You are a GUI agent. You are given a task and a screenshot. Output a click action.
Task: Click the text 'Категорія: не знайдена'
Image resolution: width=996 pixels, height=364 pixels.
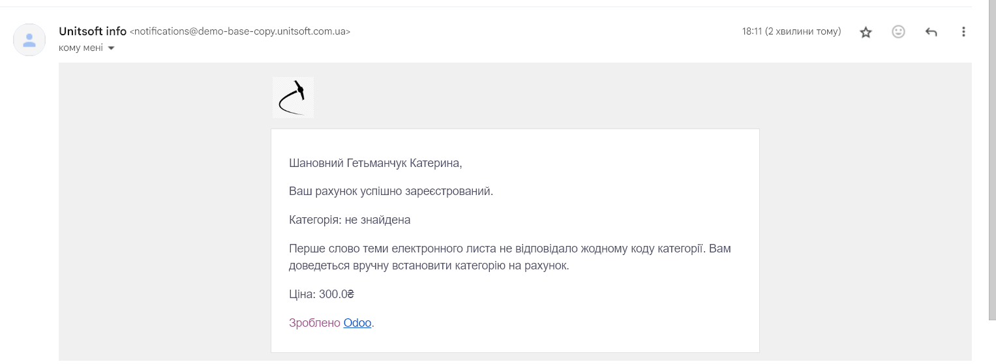point(350,220)
